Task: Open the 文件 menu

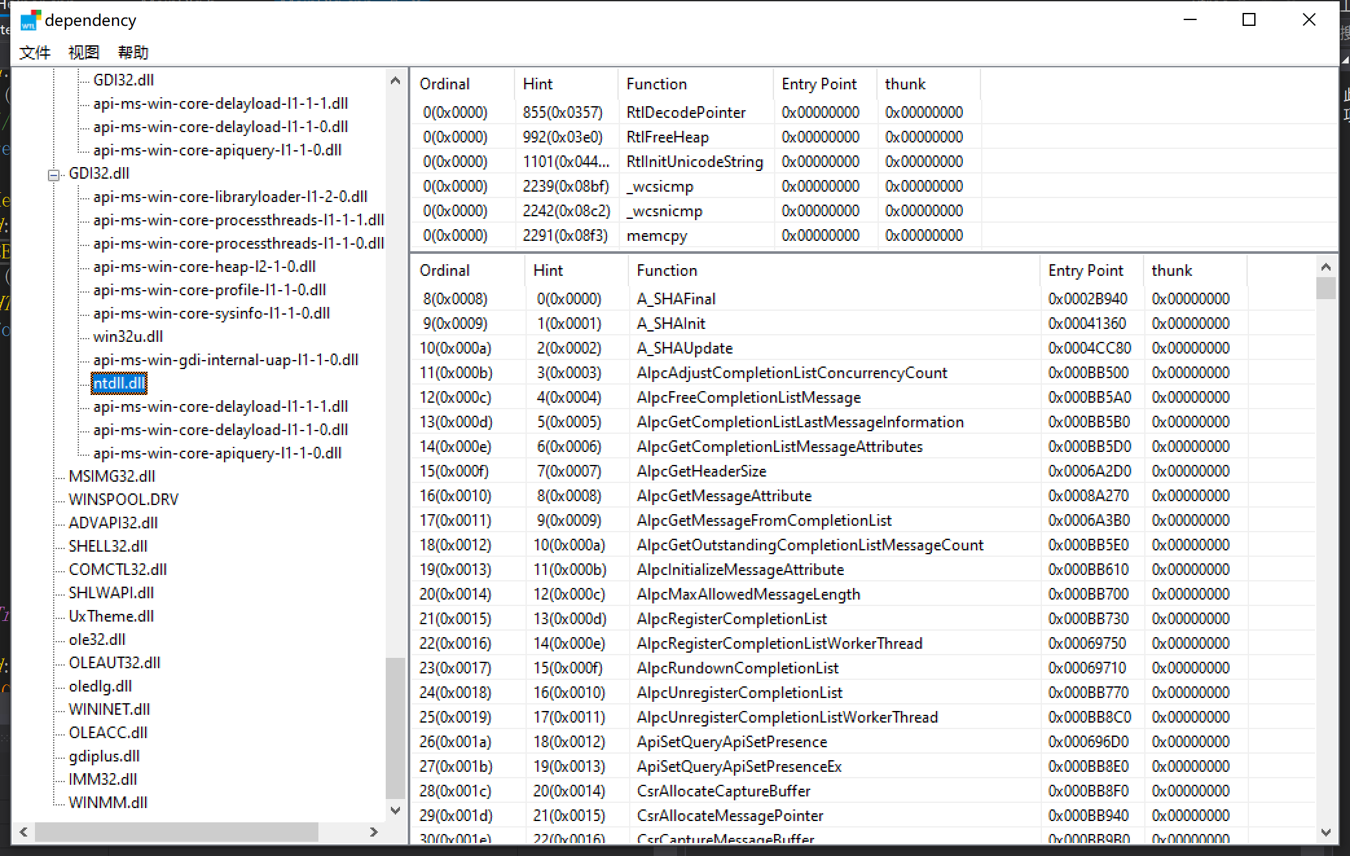Action: coord(34,52)
